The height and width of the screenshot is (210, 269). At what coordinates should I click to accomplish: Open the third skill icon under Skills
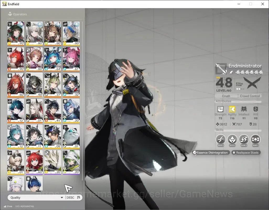(244, 139)
